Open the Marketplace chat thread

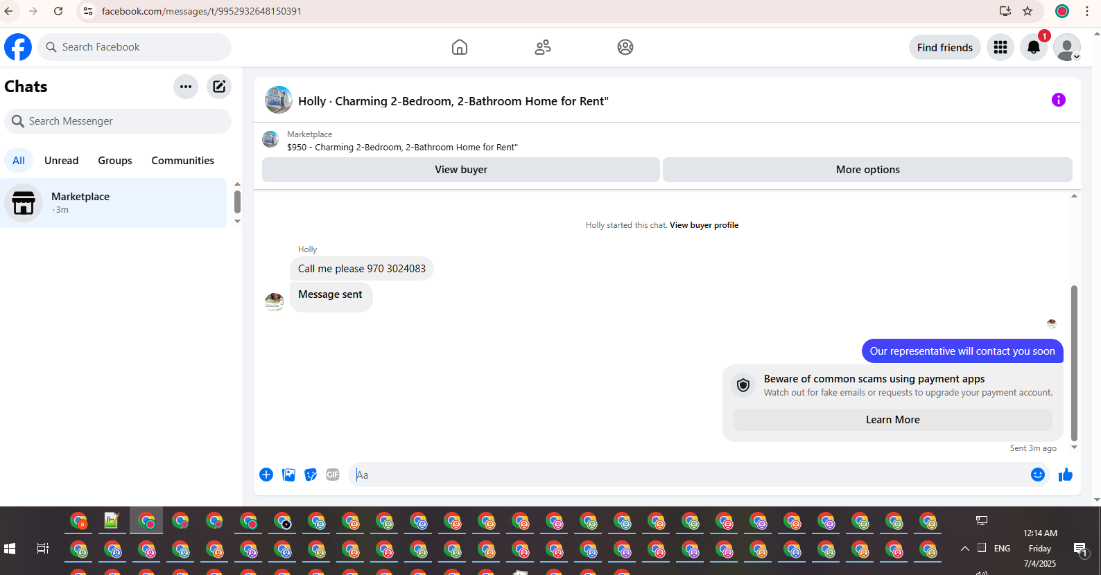114,203
